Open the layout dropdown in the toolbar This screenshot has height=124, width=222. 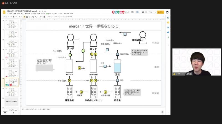(x=55, y=17)
